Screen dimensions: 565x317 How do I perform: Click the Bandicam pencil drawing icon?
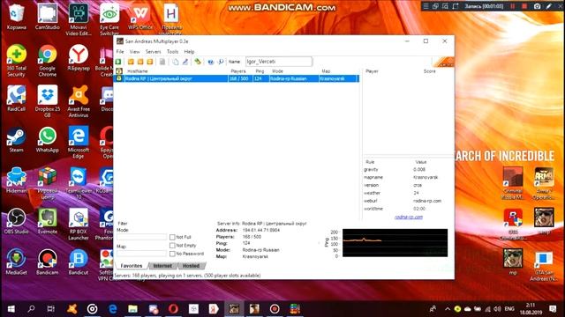click(549, 6)
